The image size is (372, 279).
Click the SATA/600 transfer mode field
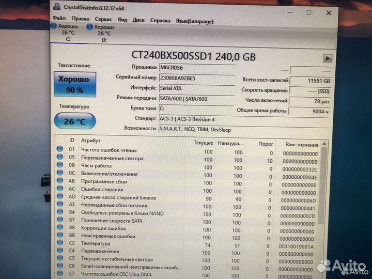197,99
